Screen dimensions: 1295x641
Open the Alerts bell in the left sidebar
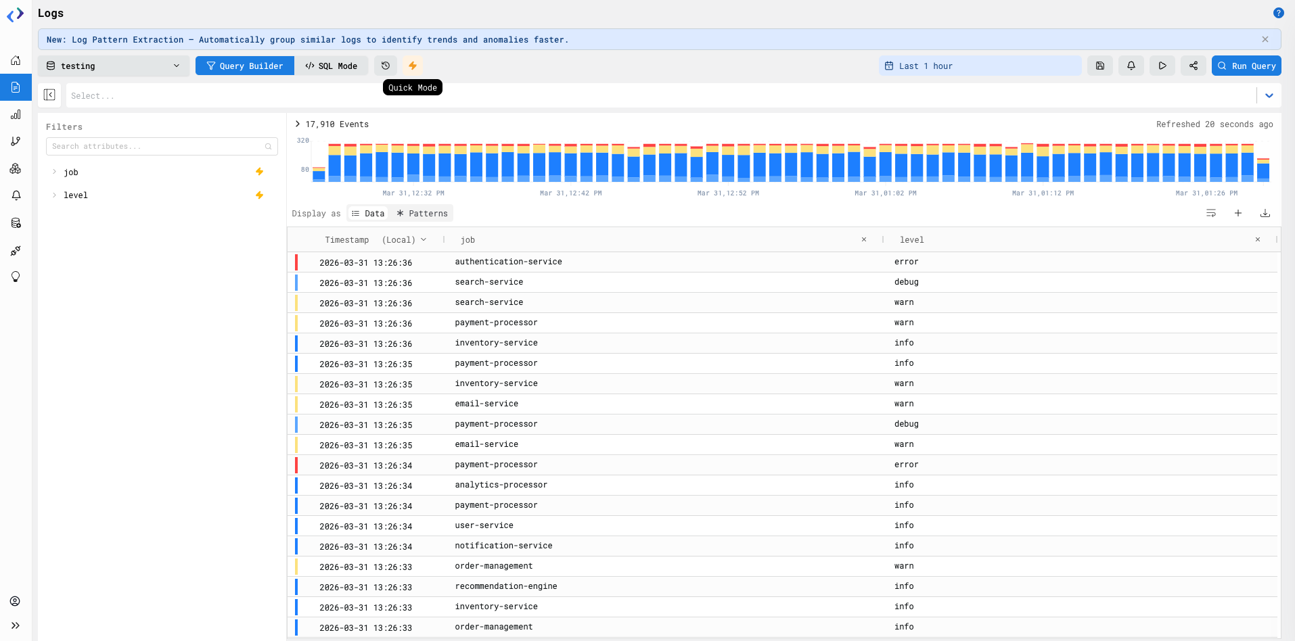click(x=15, y=195)
